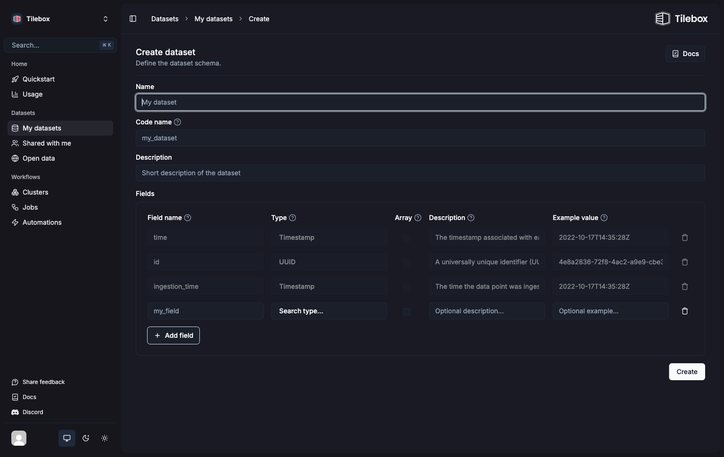Open UUID type dropdown for id field
724x457 pixels.
point(329,262)
